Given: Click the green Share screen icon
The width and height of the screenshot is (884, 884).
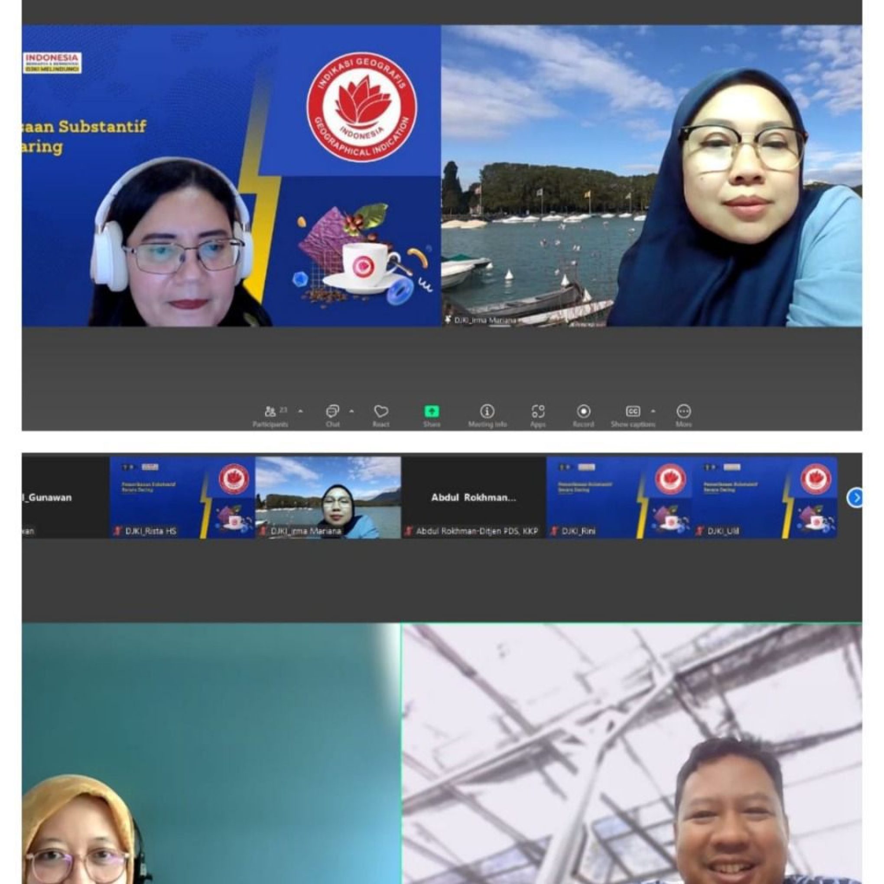Looking at the screenshot, I should click(x=432, y=411).
